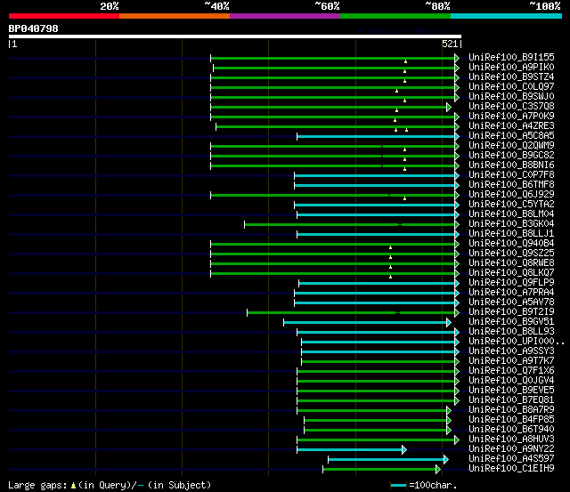Click the BP040798 query name

coord(34,28)
